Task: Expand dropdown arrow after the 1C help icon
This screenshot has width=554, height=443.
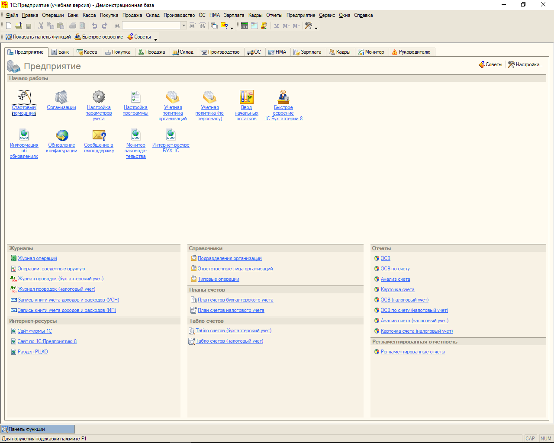Action: click(232, 29)
